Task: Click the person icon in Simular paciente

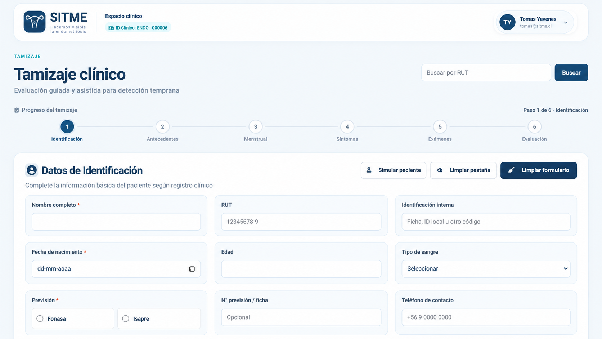Action: coord(369,170)
